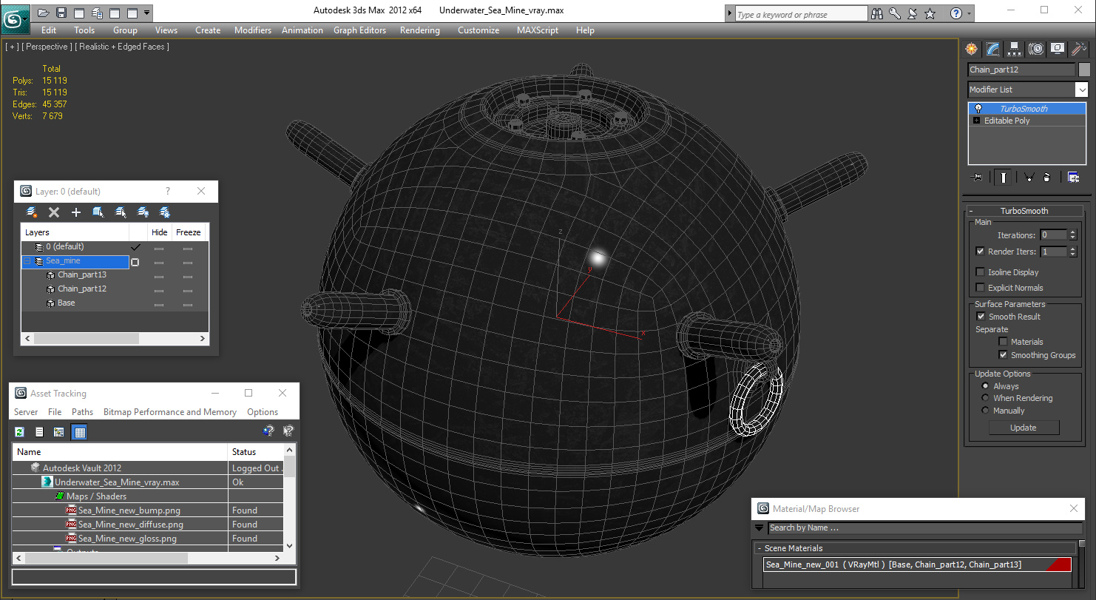This screenshot has height=600, width=1096.
Task: Open the quick access toolbar dropdown arrow
Action: point(147,13)
